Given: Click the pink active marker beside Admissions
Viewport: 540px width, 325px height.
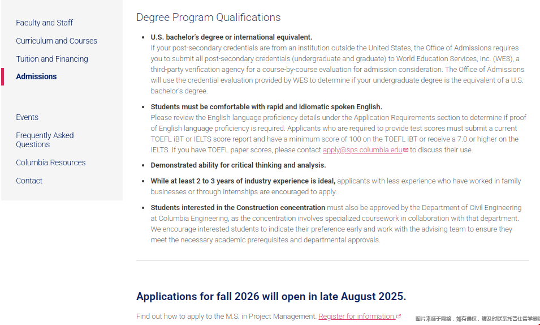Looking at the screenshot, I should (3, 76).
